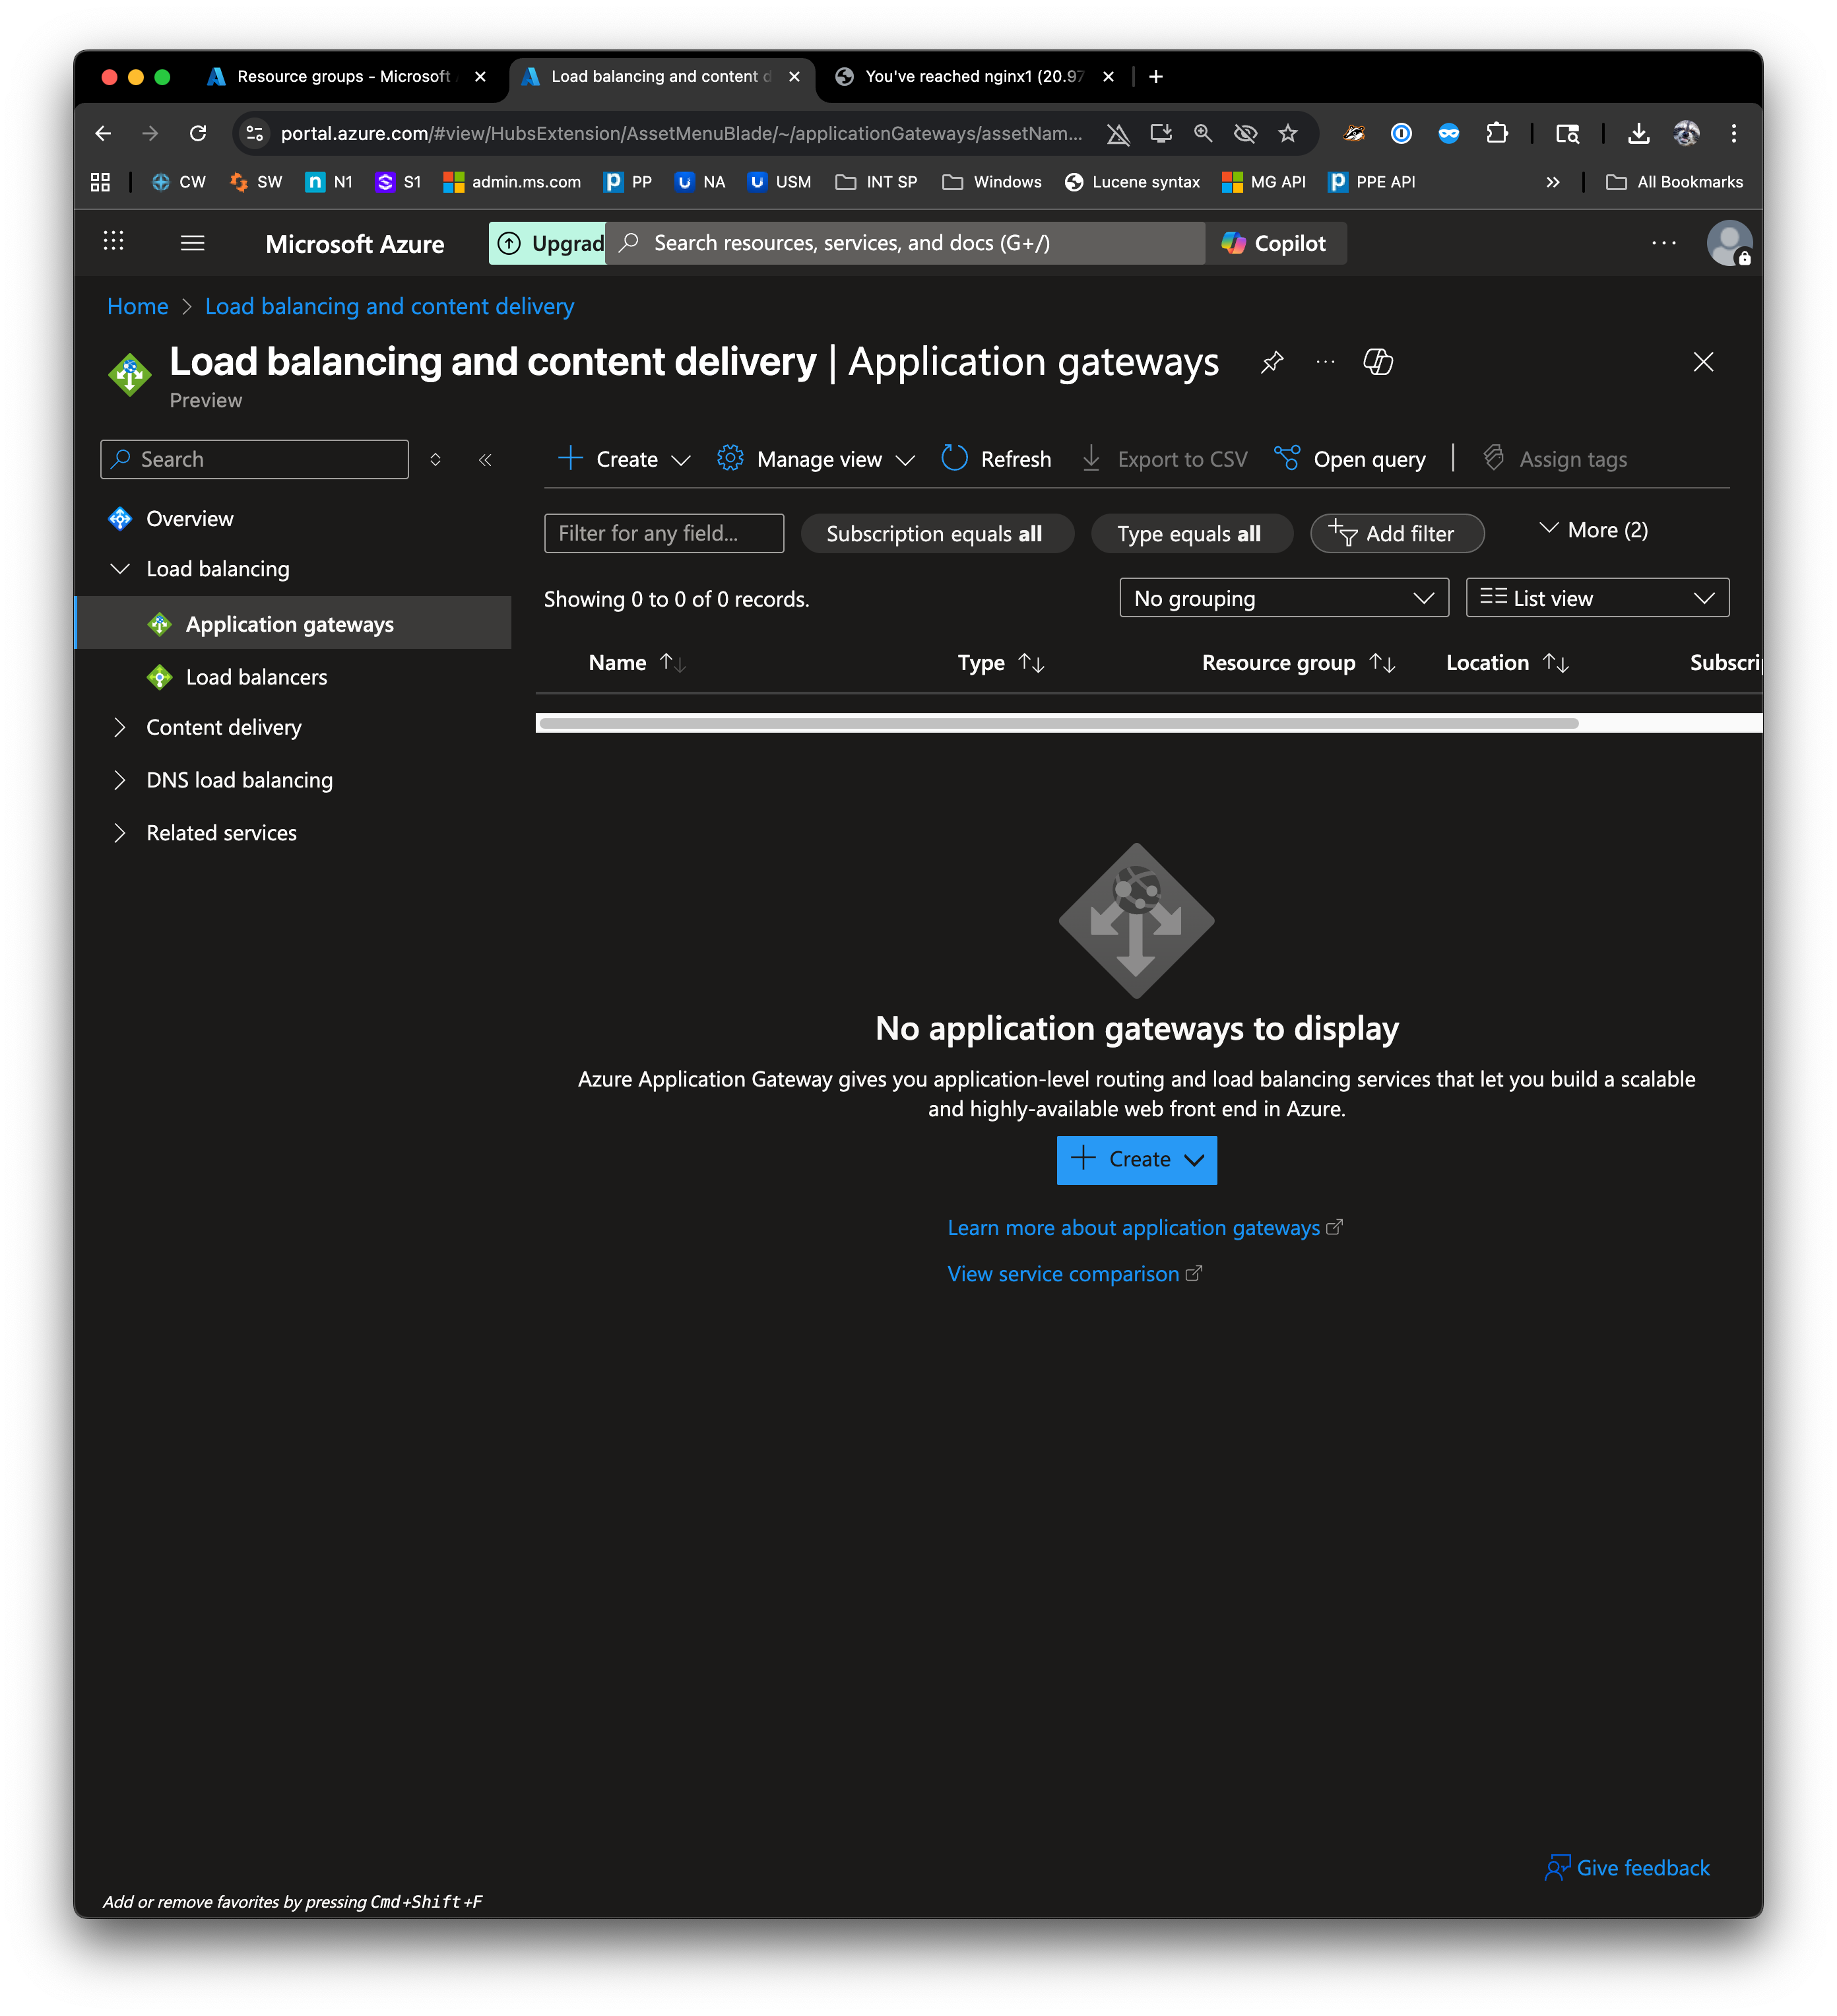1837x2016 pixels.
Task: Open the List view dropdown
Action: coord(1596,598)
